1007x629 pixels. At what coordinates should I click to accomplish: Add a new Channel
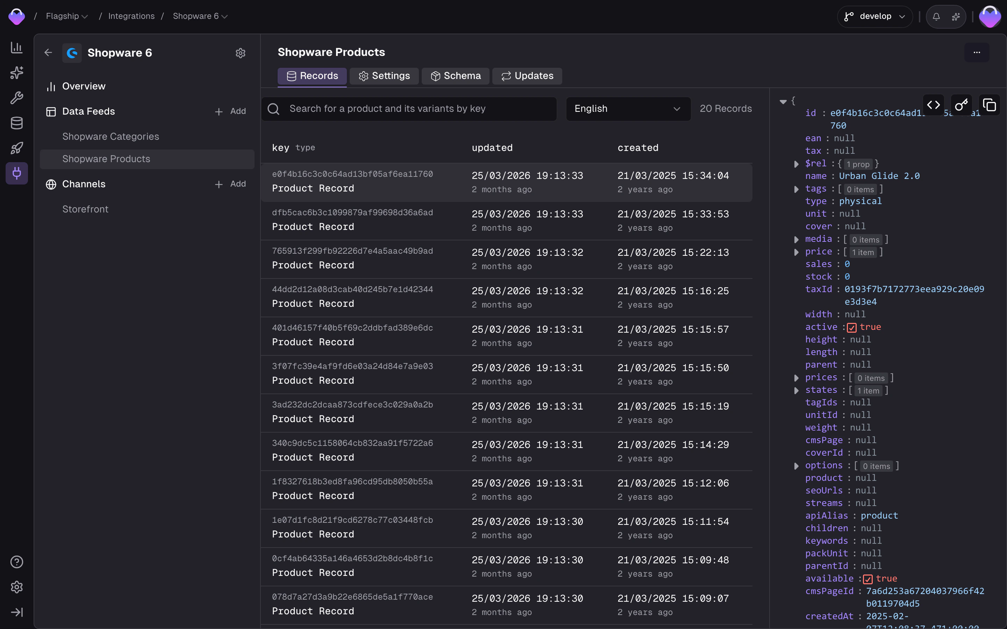230,184
